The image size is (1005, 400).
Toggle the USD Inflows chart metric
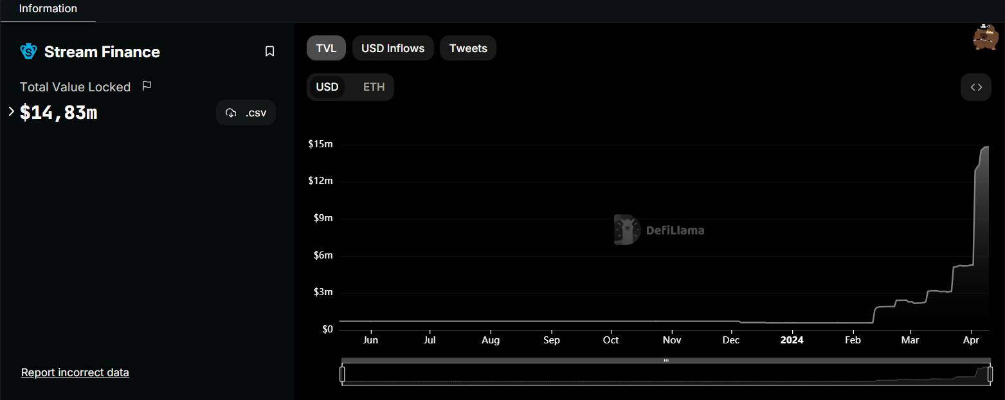coord(393,48)
